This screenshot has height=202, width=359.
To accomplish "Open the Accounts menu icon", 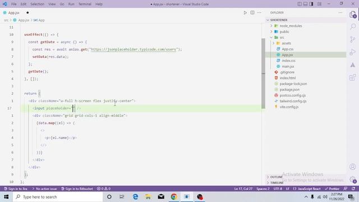I will [353, 167].
